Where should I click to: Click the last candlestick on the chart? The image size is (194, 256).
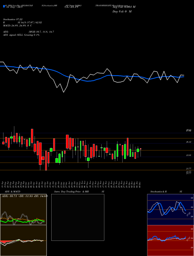click(x=140, y=152)
